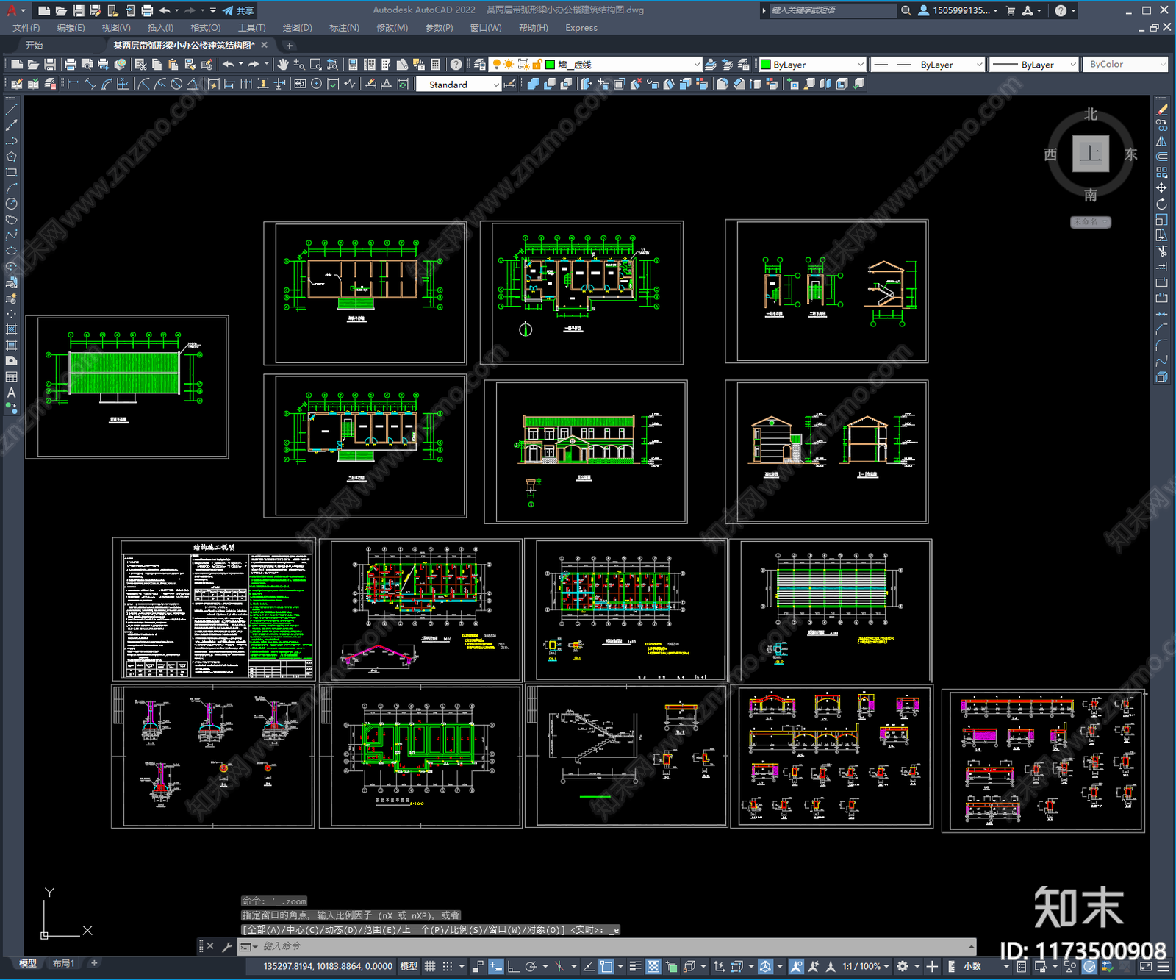Select the Multiline Text tool
1176x980 pixels.
(11, 393)
